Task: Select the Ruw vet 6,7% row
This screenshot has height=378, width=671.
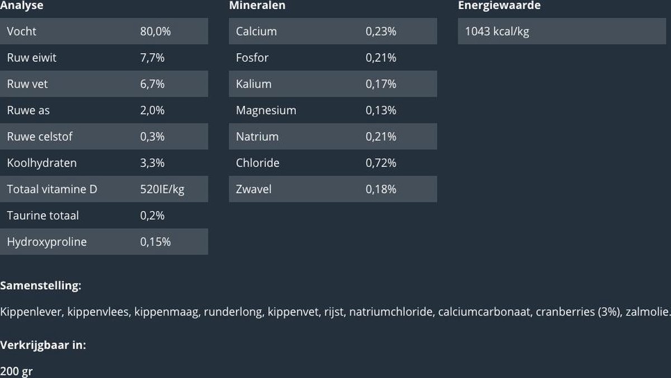Action: [103, 84]
